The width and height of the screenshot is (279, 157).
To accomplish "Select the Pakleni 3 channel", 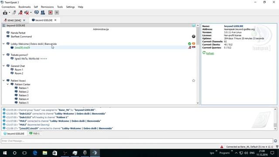I will click(24, 96).
